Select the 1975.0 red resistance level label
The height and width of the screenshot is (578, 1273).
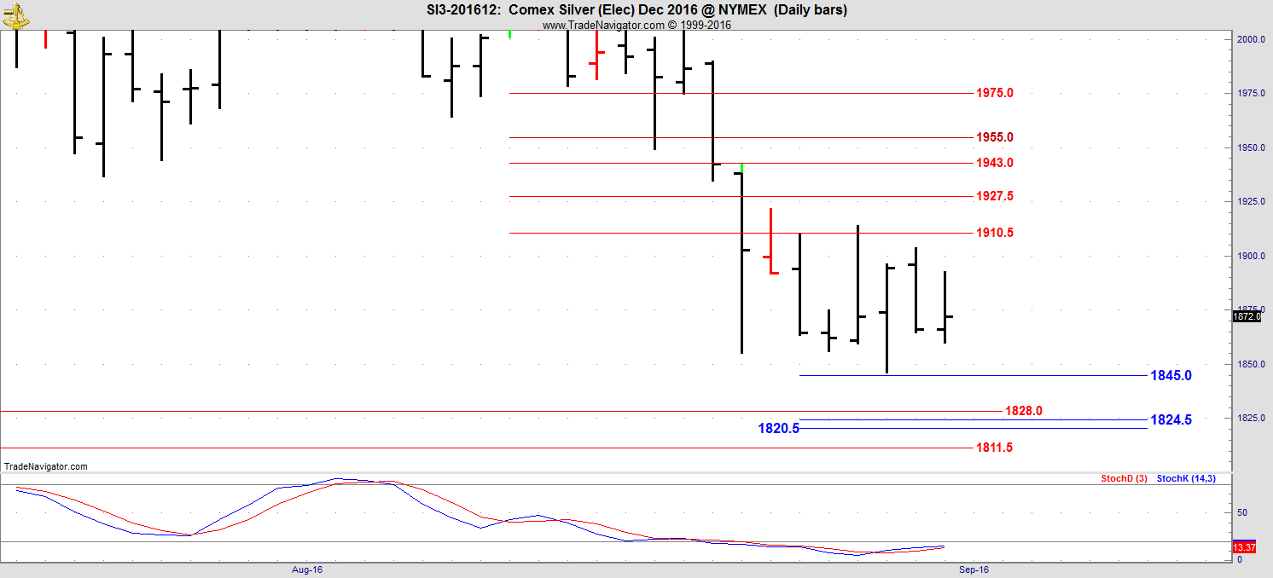tap(994, 93)
